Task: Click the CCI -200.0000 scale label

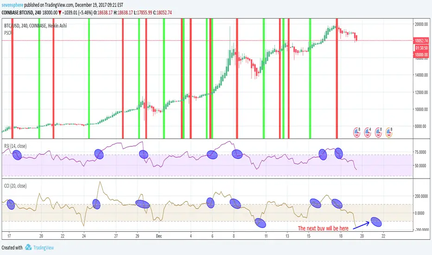Action: coord(421,229)
